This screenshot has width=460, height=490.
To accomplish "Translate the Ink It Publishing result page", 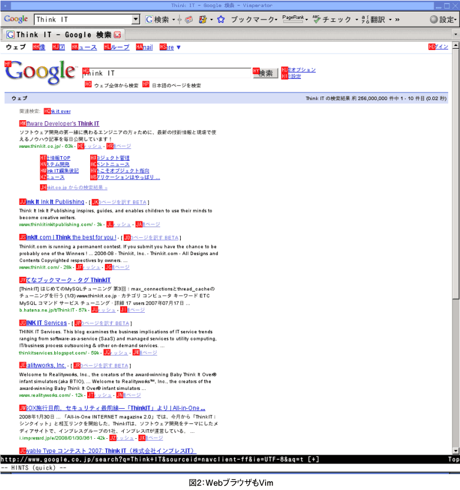I will coord(119,202).
